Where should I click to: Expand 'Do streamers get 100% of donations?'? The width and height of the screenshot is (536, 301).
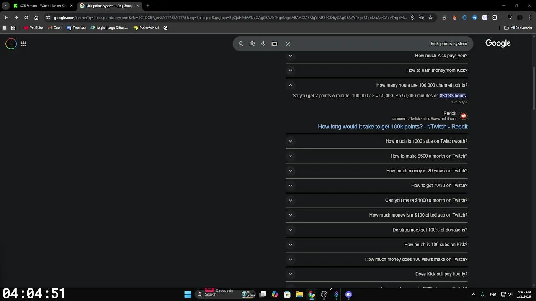(x=376, y=230)
